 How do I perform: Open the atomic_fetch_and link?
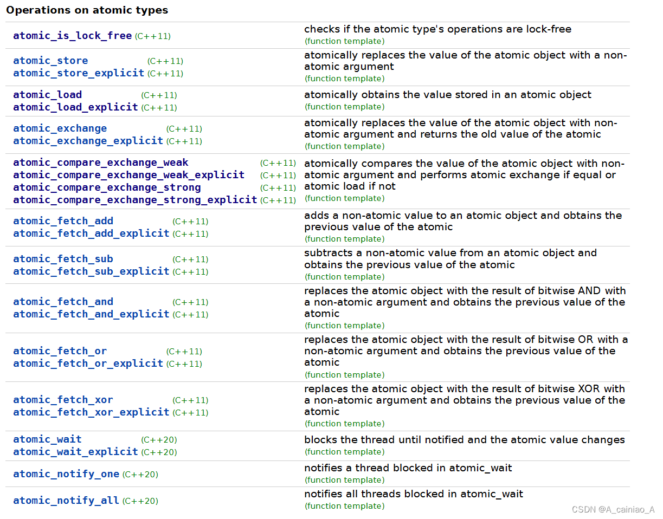click(x=63, y=302)
